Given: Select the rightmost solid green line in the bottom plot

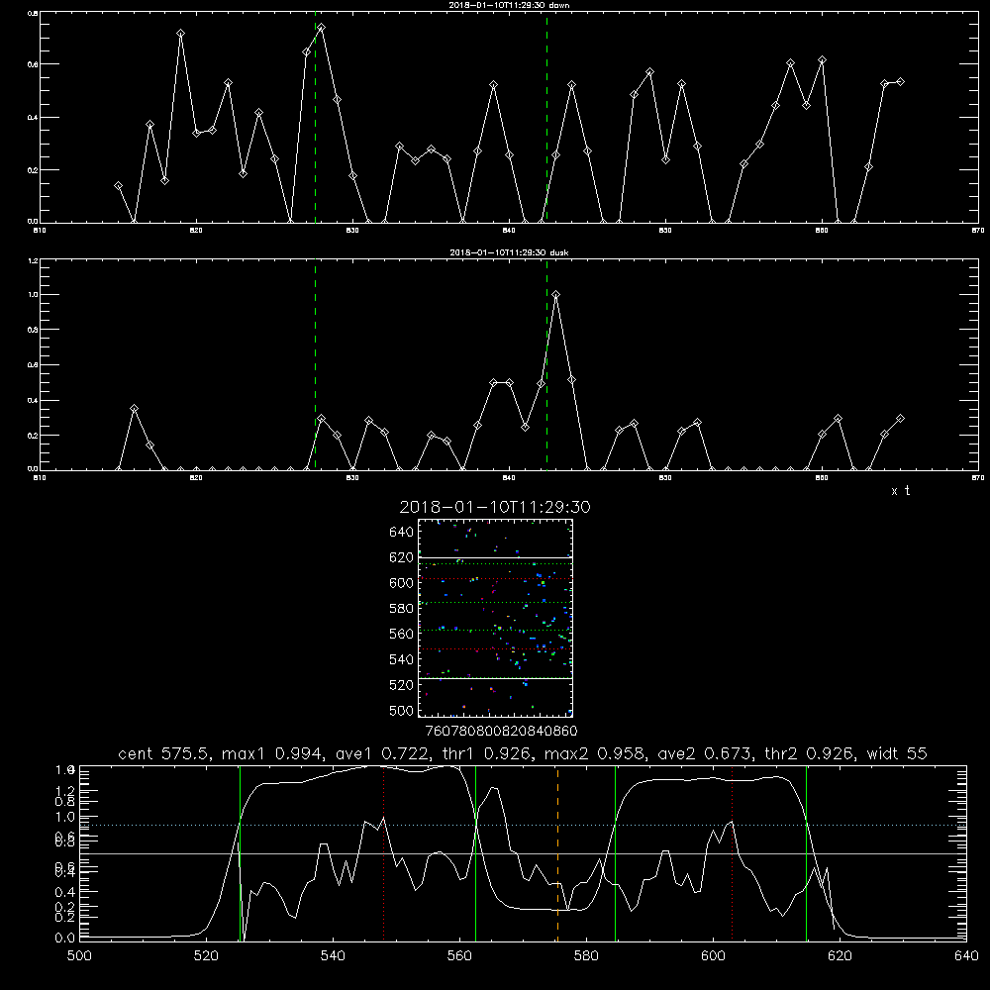Looking at the screenshot, I should pyautogui.click(x=806, y=852).
